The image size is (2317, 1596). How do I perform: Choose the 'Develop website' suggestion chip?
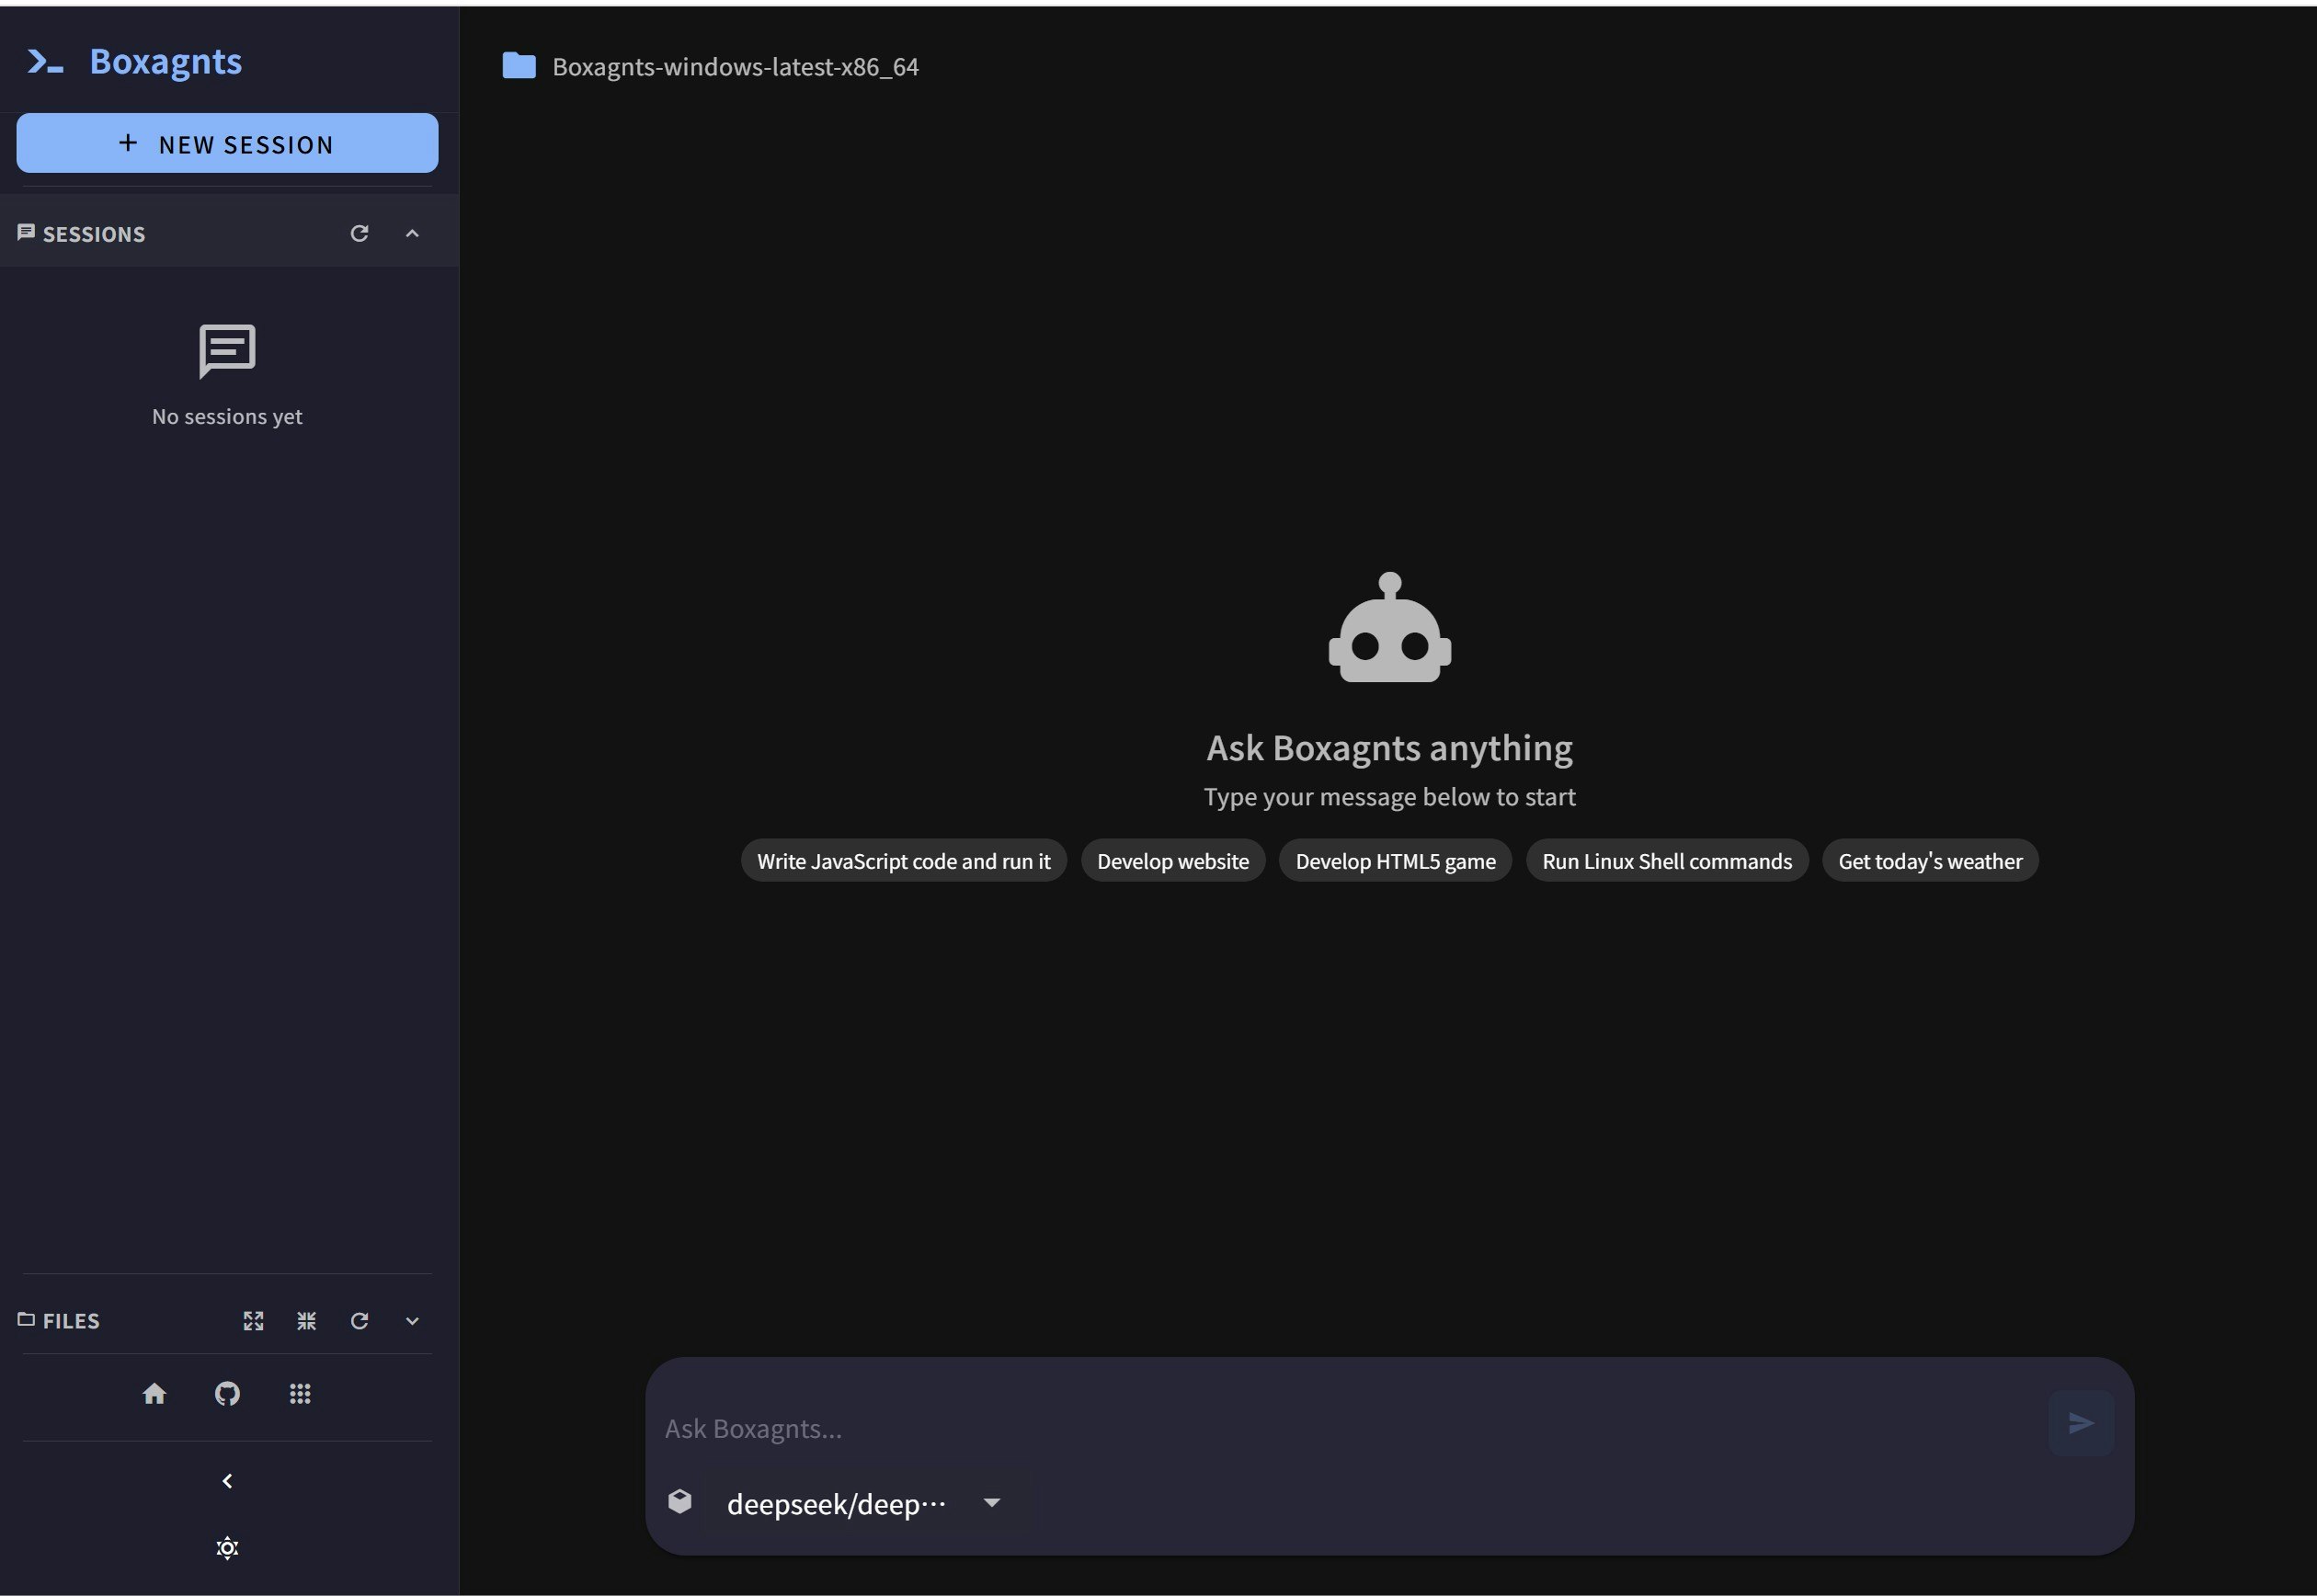click(1172, 861)
